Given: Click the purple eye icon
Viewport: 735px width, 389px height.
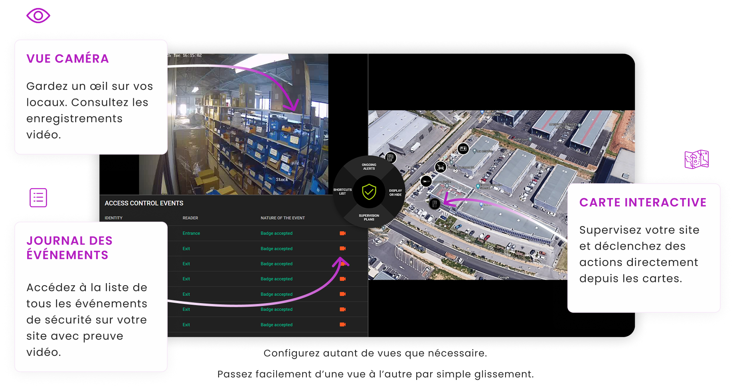Looking at the screenshot, I should tap(38, 16).
